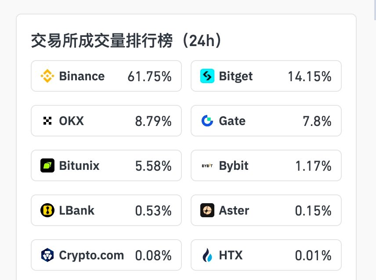Open the Bitget exchange name link
The width and height of the screenshot is (376, 280).
(236, 76)
